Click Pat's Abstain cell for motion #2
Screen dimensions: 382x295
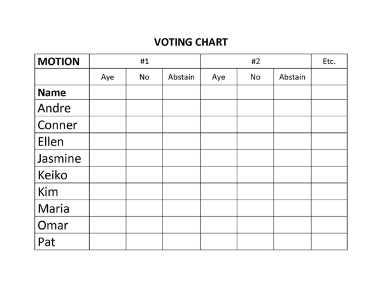point(292,242)
